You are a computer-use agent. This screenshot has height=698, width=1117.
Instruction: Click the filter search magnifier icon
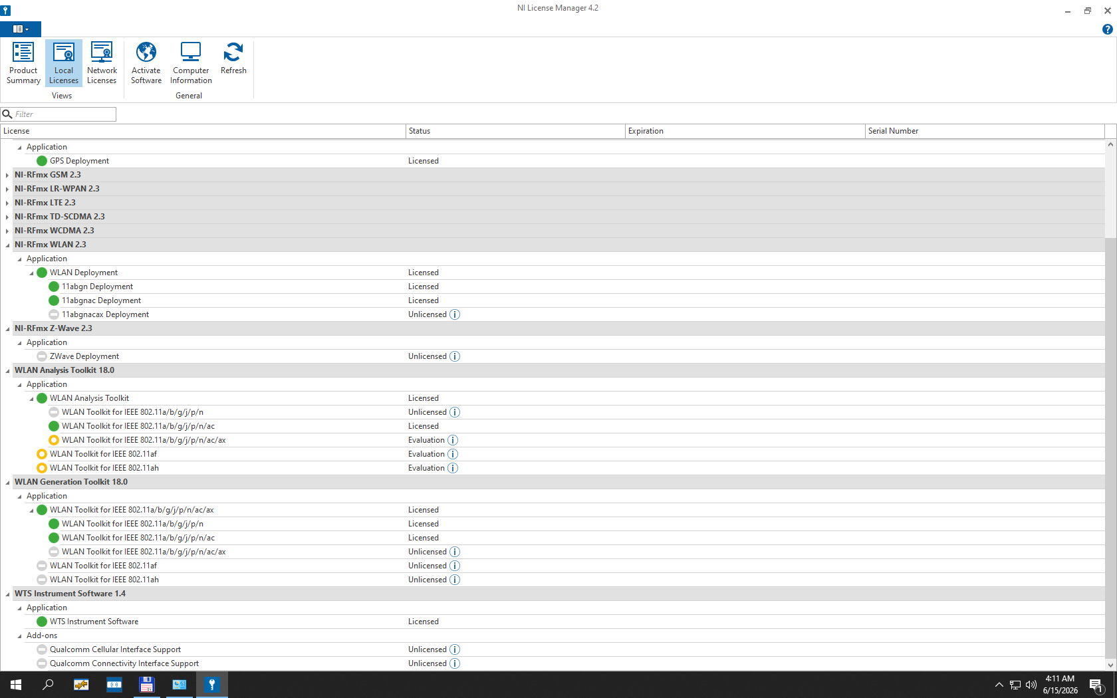coord(7,114)
